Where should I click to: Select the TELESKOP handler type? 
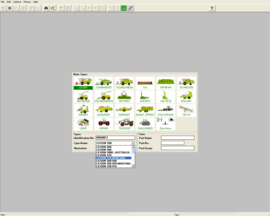[124, 124]
